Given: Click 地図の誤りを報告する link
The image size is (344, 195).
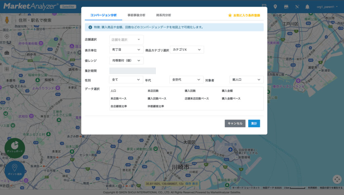Looking at the screenshot, I should pyautogui.click(x=331, y=188).
